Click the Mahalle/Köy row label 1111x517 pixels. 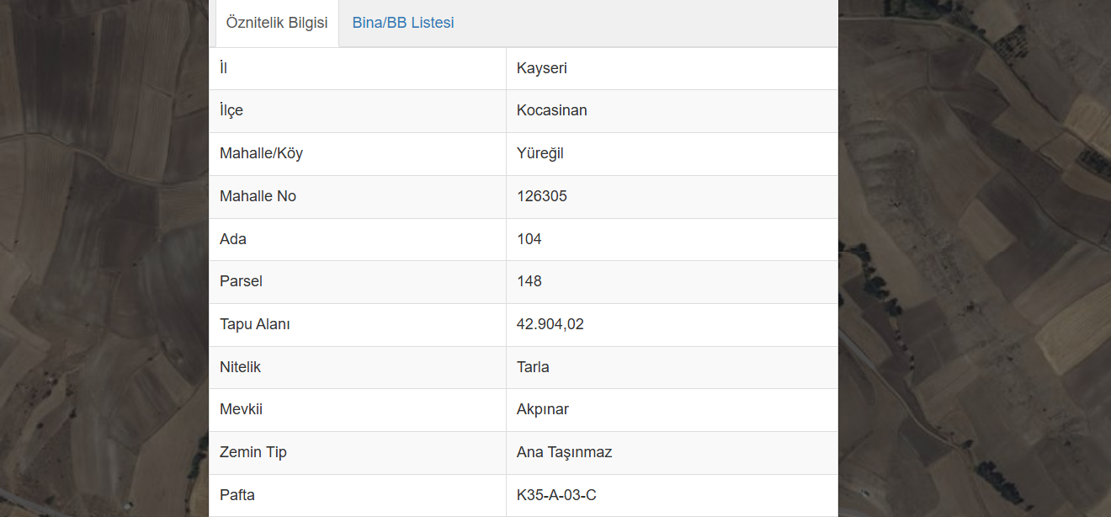(261, 153)
